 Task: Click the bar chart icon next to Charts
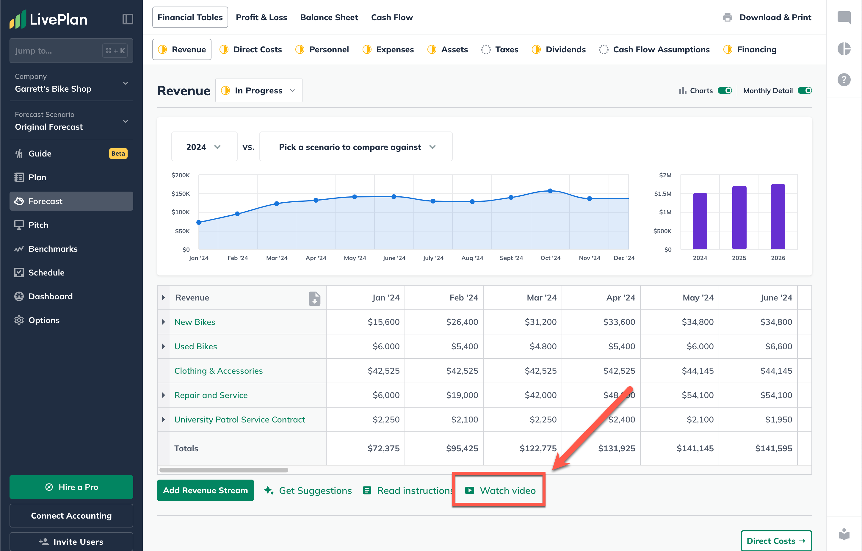point(682,90)
